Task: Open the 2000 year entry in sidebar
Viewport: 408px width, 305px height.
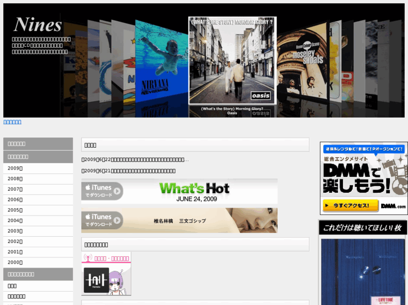Action: point(38,262)
